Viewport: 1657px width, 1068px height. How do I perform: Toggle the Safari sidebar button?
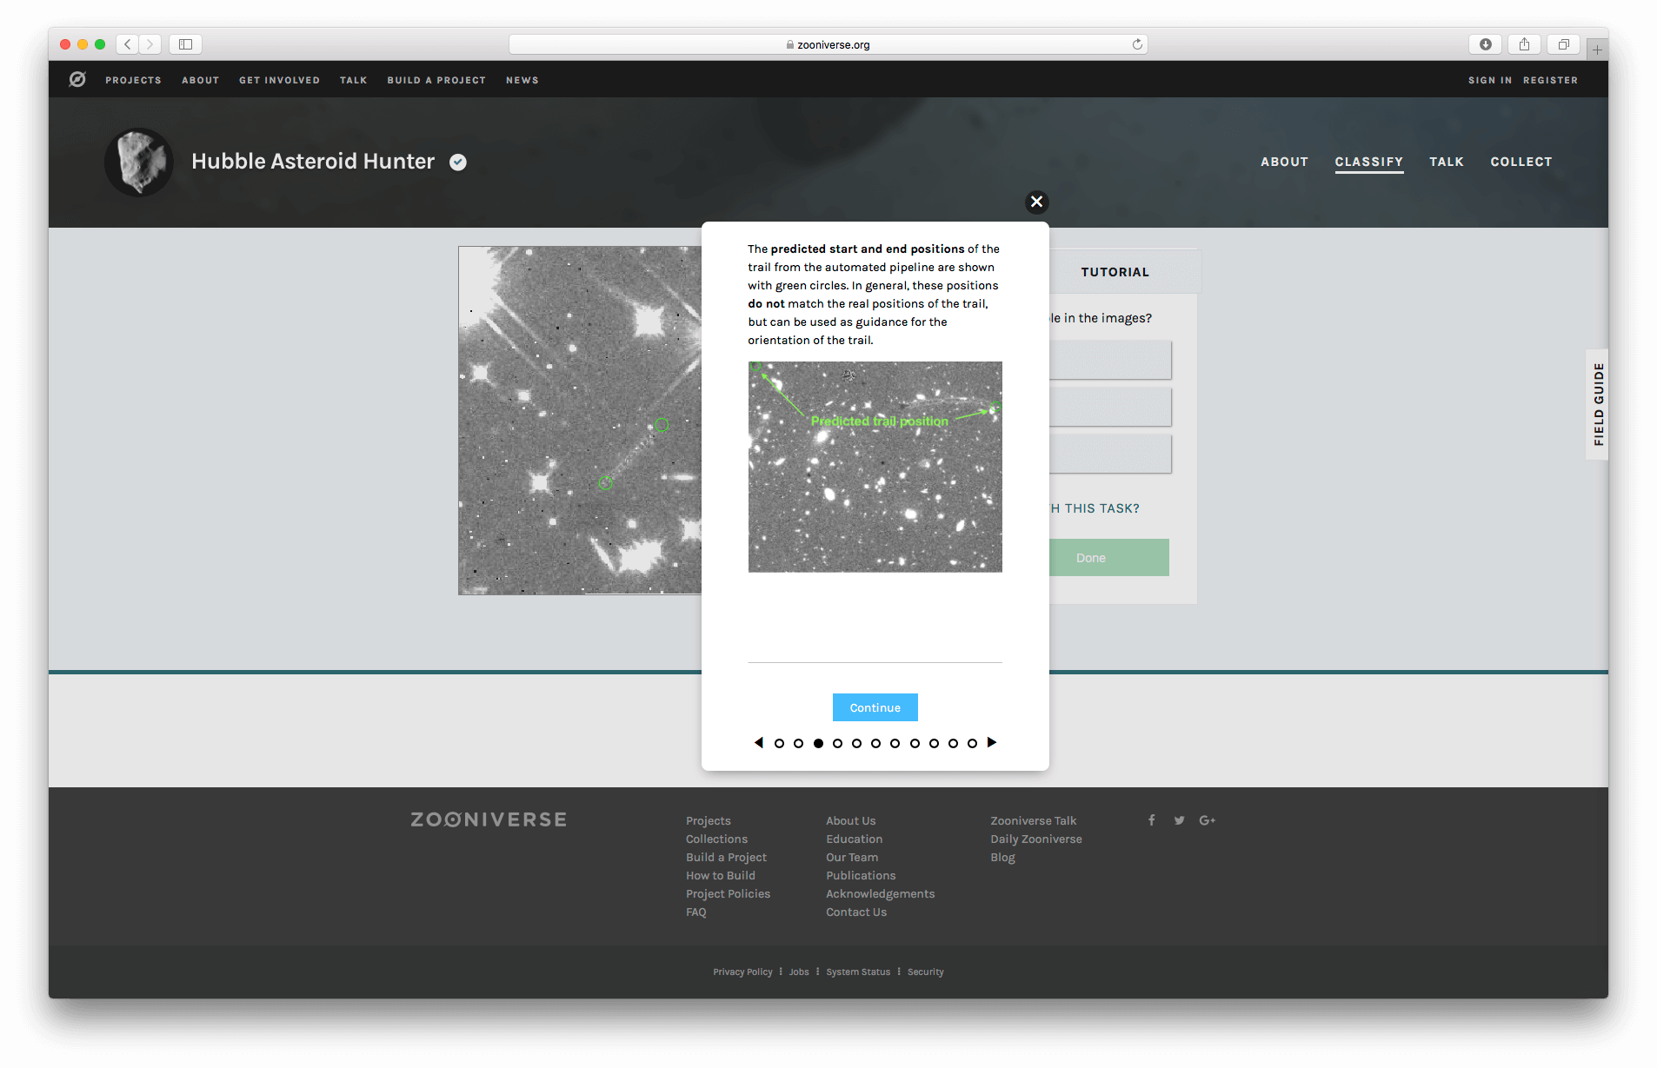tap(185, 44)
